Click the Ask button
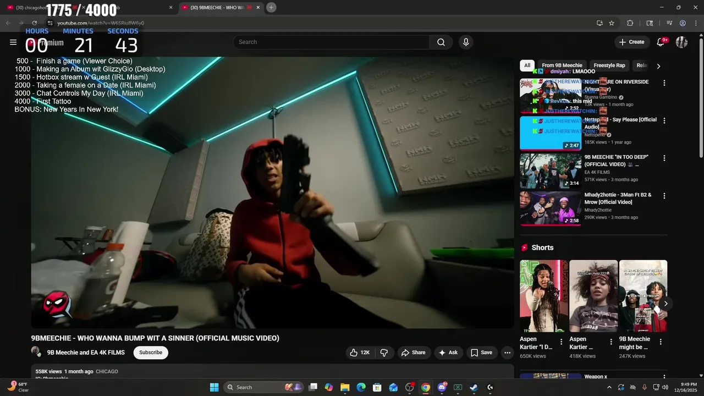This screenshot has width=704, height=396. click(x=448, y=353)
